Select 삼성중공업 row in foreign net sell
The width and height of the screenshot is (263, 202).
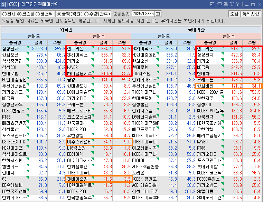click(12, 61)
